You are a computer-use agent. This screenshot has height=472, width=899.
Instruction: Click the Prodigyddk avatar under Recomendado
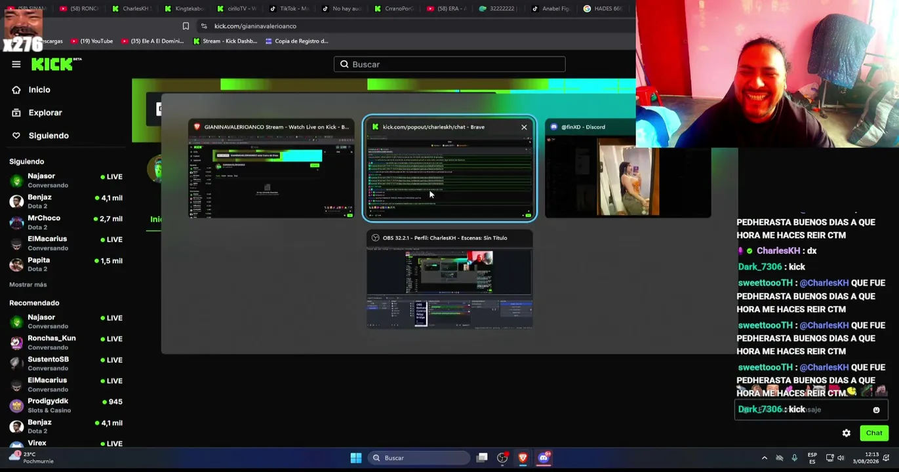click(x=16, y=405)
